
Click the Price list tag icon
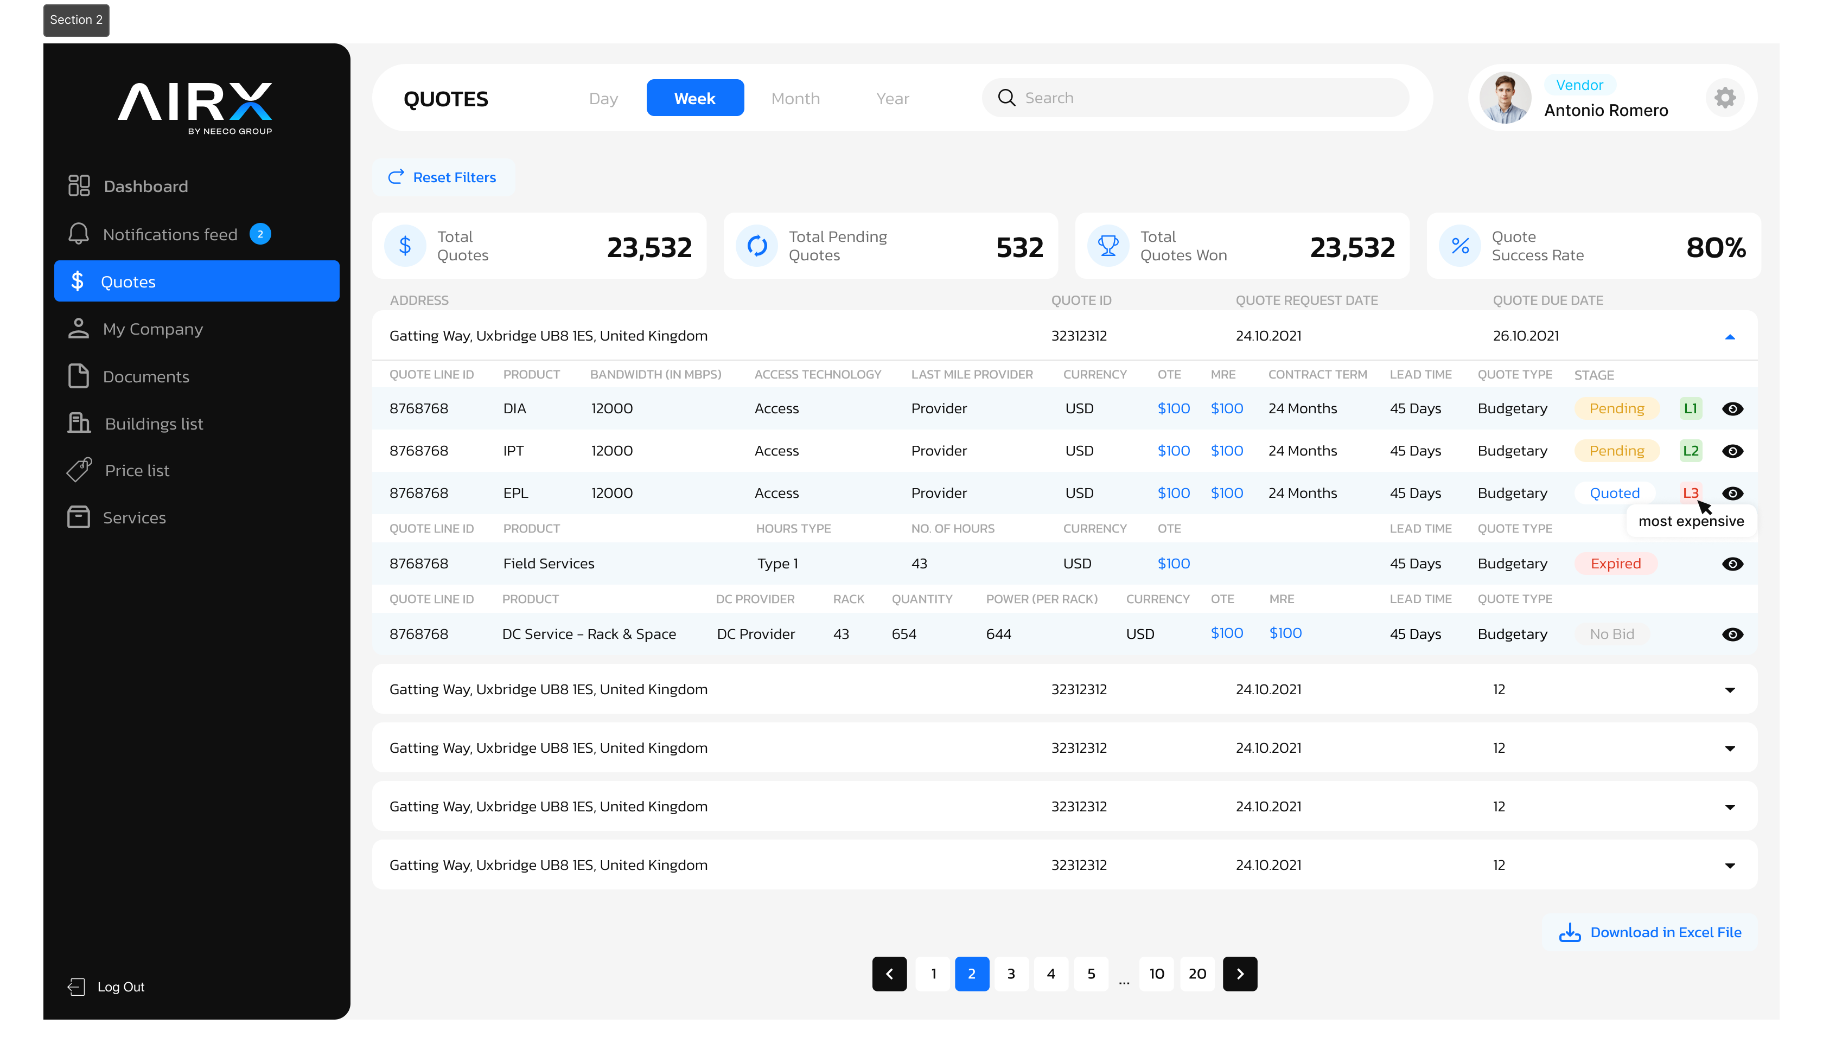point(79,470)
